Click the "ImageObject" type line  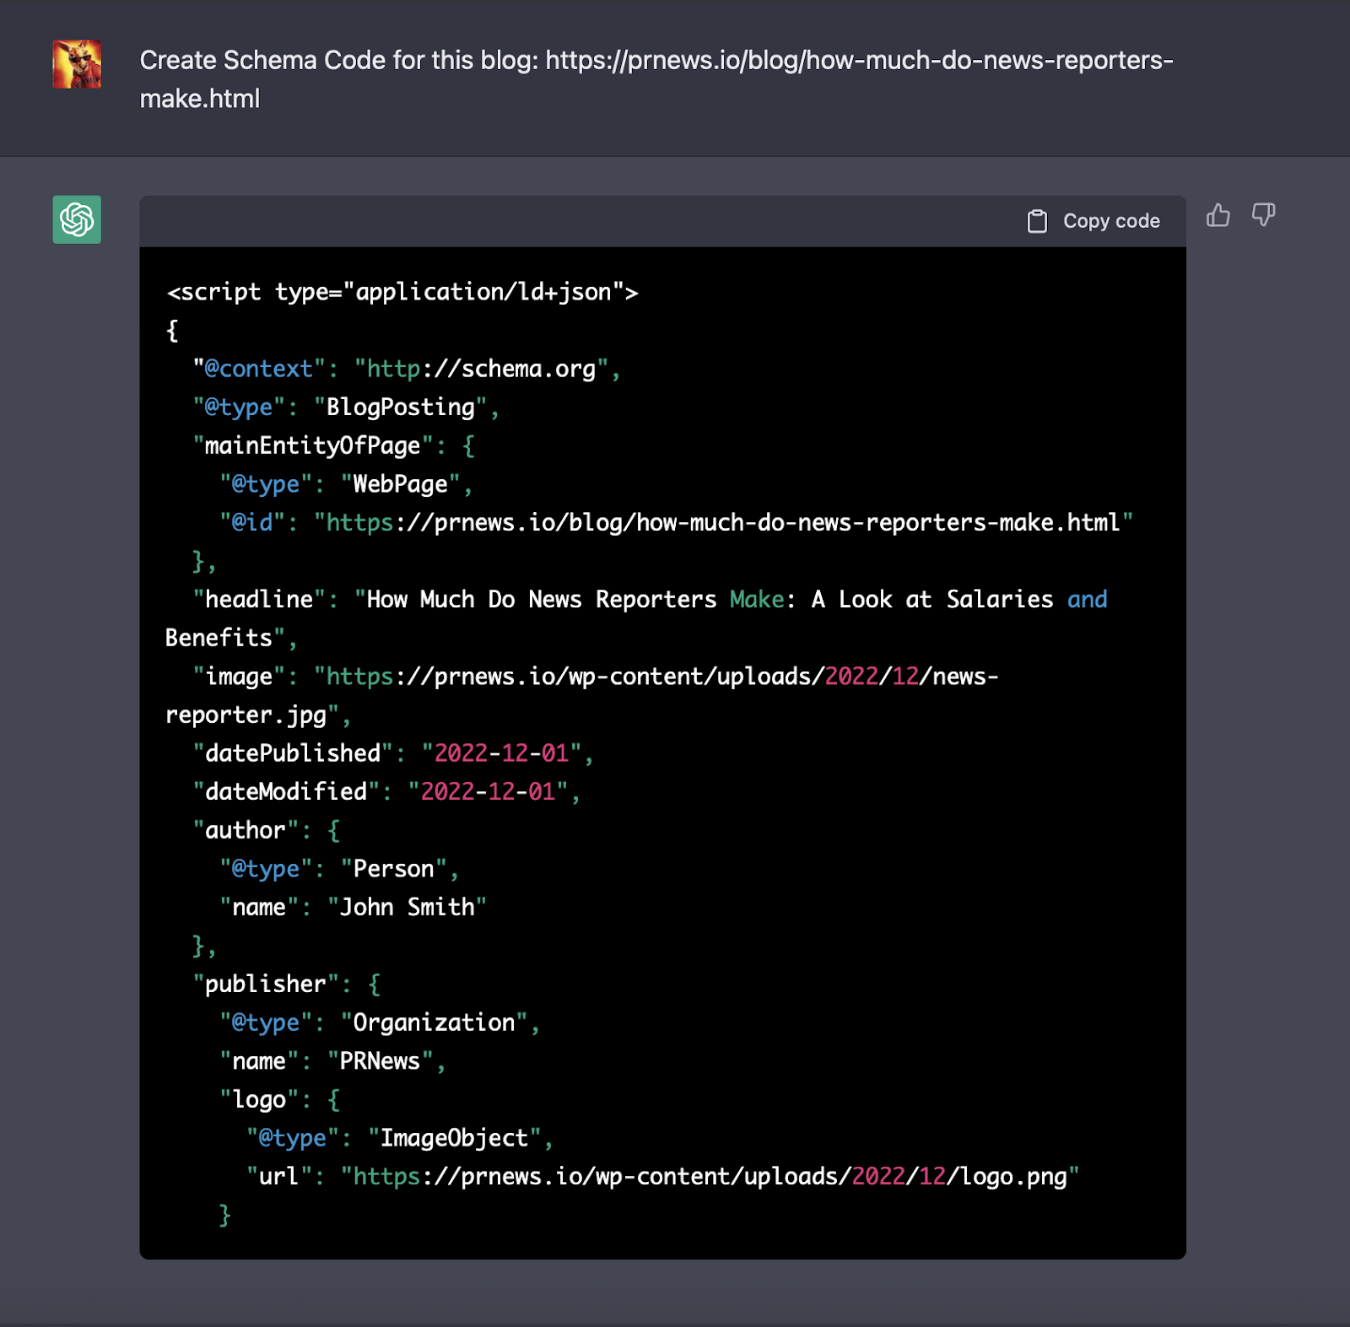(x=400, y=1138)
